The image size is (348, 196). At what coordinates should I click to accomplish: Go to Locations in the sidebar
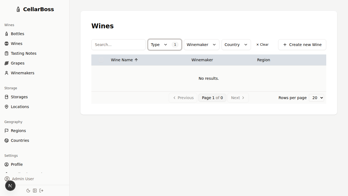point(20,107)
